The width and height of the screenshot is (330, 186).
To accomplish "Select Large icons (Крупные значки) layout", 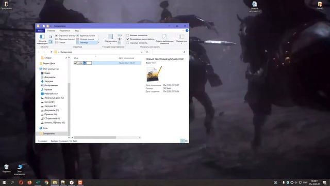I will [86, 36].
